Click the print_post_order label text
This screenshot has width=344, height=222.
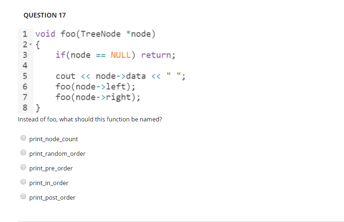click(x=52, y=197)
